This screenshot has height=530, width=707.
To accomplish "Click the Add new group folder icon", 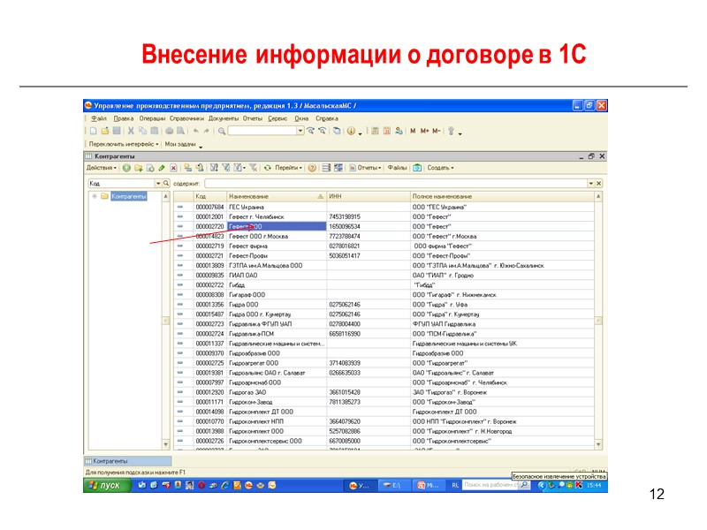I will (x=139, y=168).
